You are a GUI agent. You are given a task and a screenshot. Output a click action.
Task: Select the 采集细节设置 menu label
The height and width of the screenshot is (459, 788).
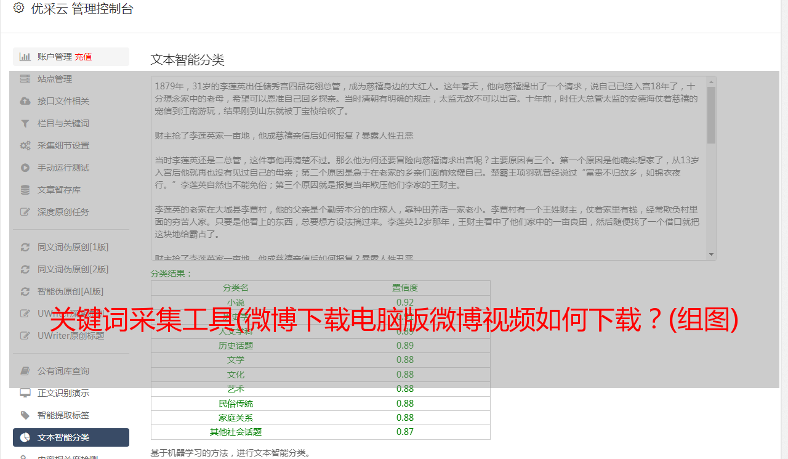tap(63, 145)
